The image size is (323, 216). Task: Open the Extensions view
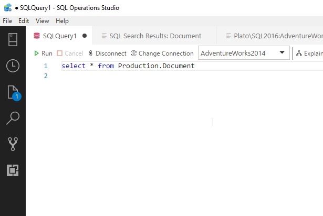[x=13, y=170]
